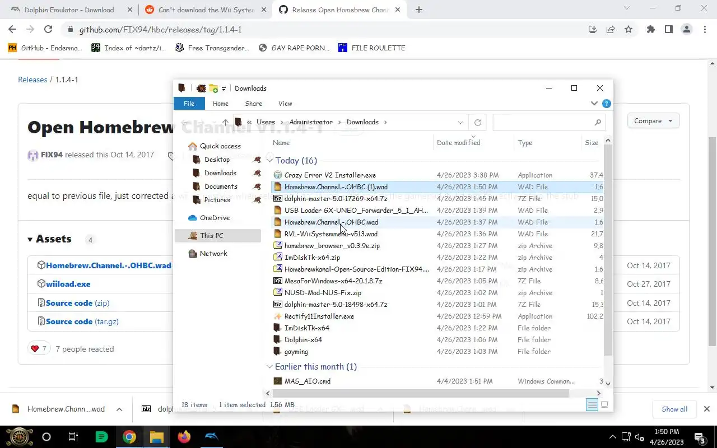
Task: Click Explorer vertical scrollbar thumb
Action: (608, 249)
